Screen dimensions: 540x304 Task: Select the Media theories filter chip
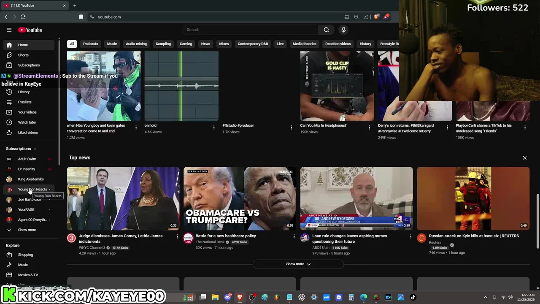[x=304, y=44]
